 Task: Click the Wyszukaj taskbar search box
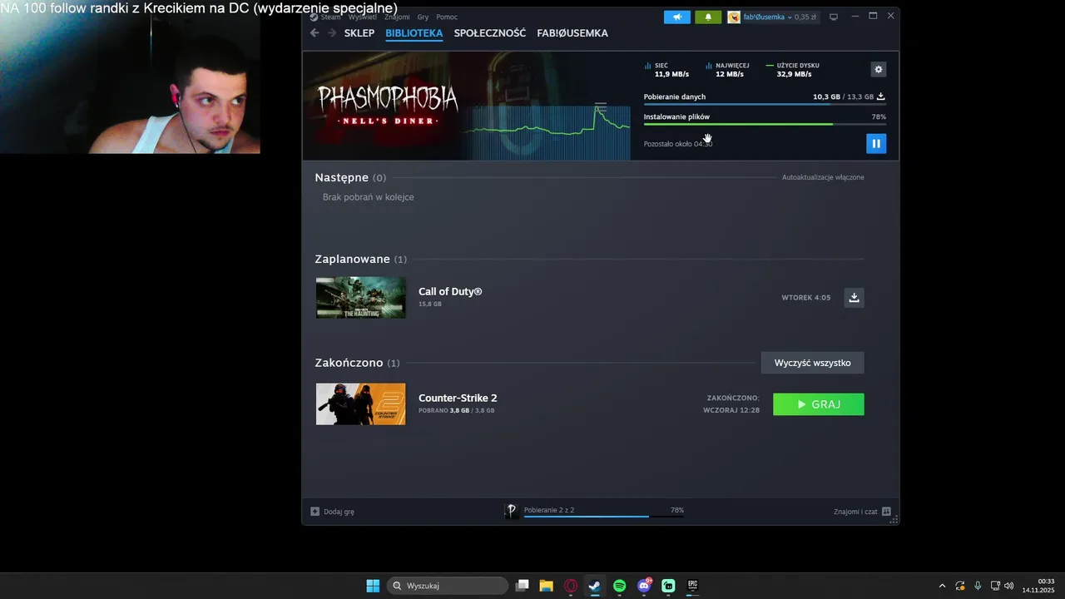coord(448,586)
